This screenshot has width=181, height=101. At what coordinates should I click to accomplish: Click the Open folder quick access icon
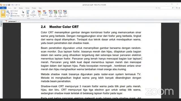[4, 5]
